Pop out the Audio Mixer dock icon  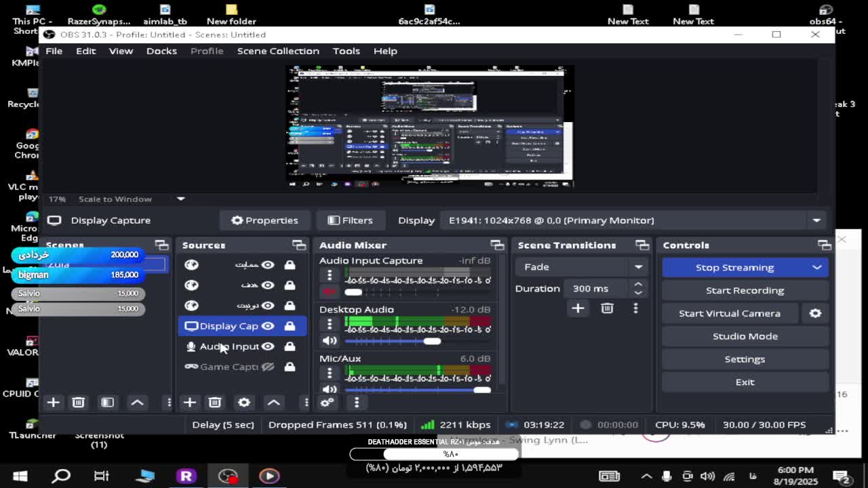tap(497, 245)
